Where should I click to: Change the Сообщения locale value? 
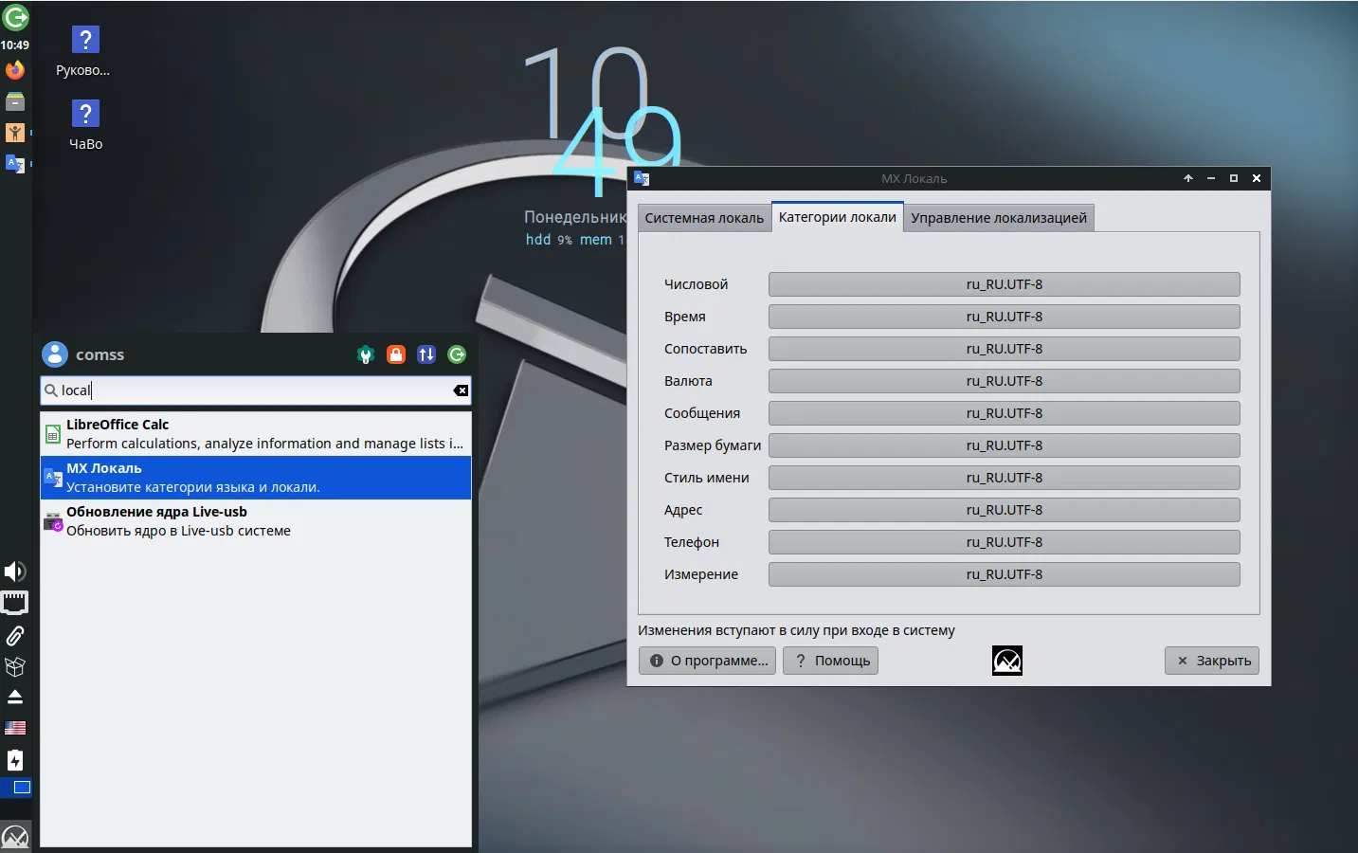(1004, 413)
